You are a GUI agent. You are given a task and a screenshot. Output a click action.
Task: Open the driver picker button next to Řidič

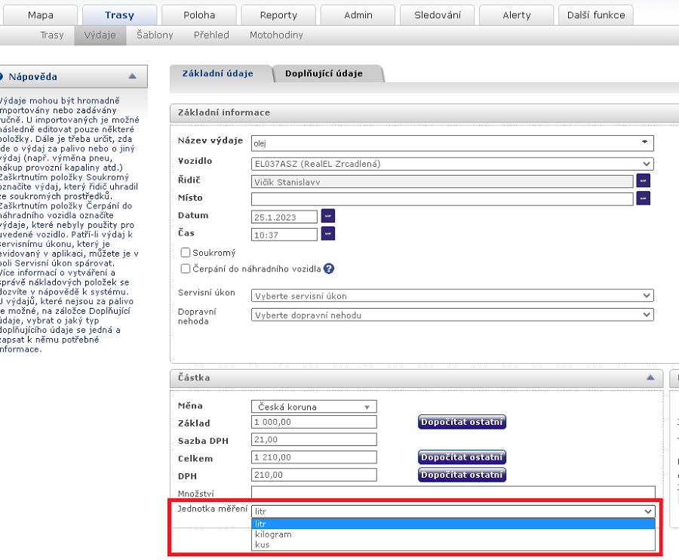tap(643, 180)
